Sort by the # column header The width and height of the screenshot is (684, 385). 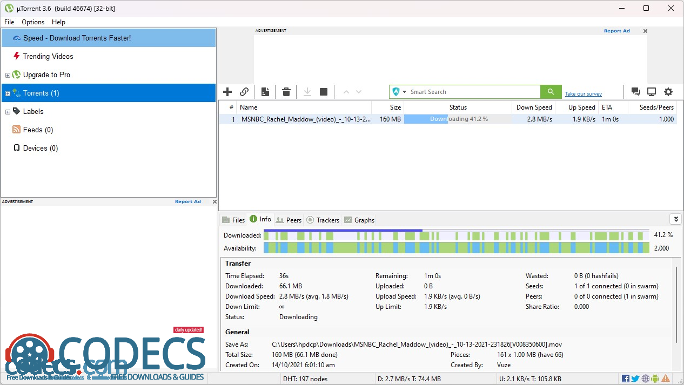tap(228, 107)
